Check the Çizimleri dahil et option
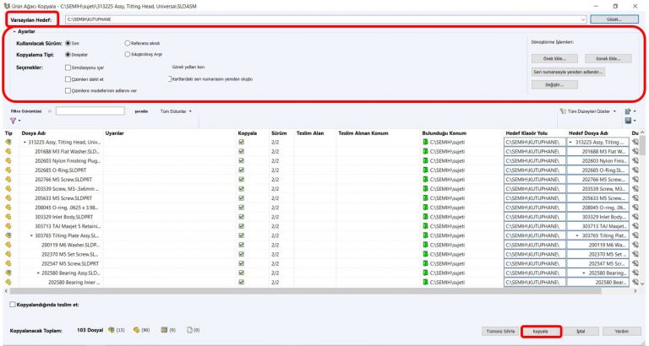 (68, 78)
